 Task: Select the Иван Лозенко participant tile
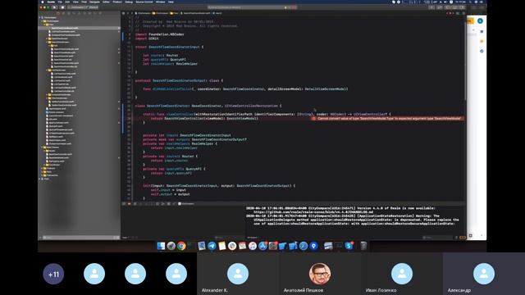coord(402,274)
